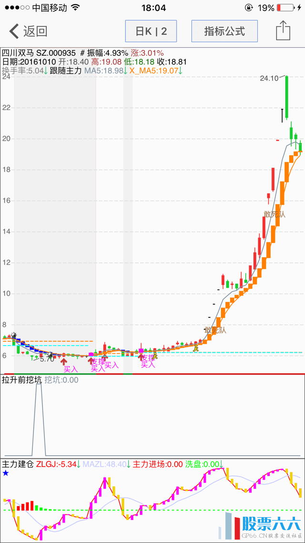305x543 pixels.
Task: Select the 拉升前挖坑 indicator title
Action: click(21, 380)
